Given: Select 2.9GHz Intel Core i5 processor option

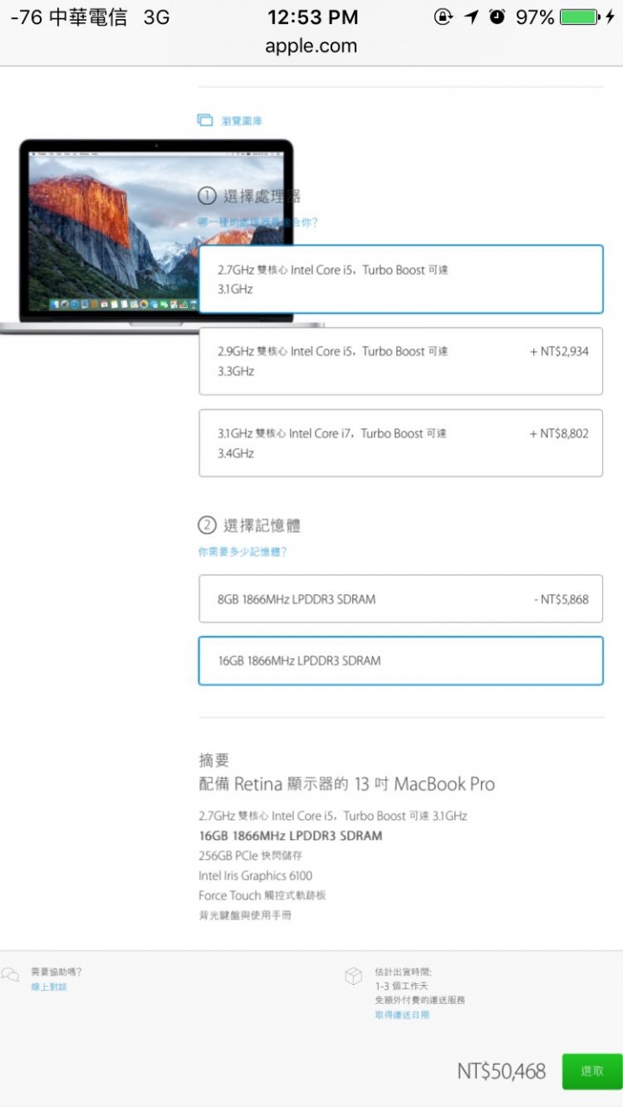Looking at the screenshot, I should point(401,361).
